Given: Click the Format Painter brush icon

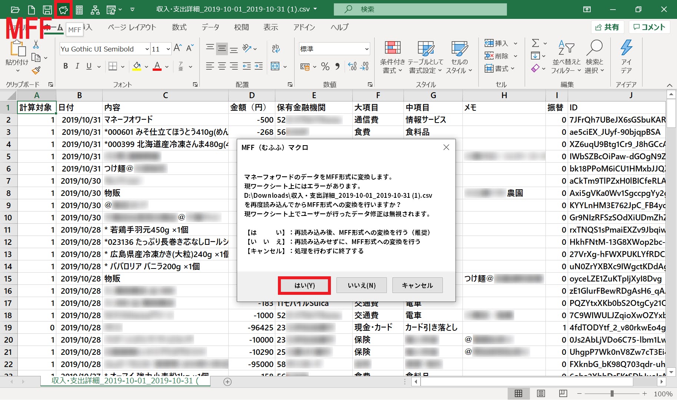Looking at the screenshot, I should (x=36, y=70).
